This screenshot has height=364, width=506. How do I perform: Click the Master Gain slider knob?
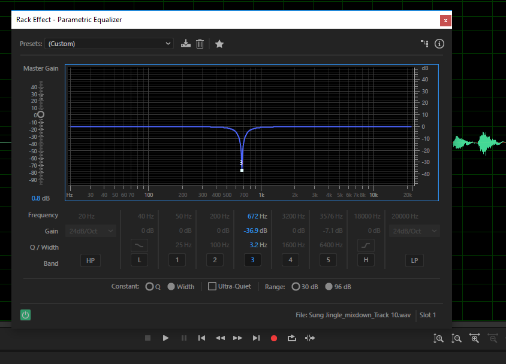(41, 114)
